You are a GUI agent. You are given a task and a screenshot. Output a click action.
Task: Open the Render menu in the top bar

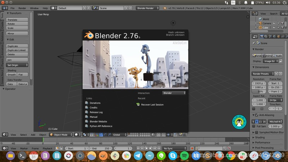click(x=22, y=8)
